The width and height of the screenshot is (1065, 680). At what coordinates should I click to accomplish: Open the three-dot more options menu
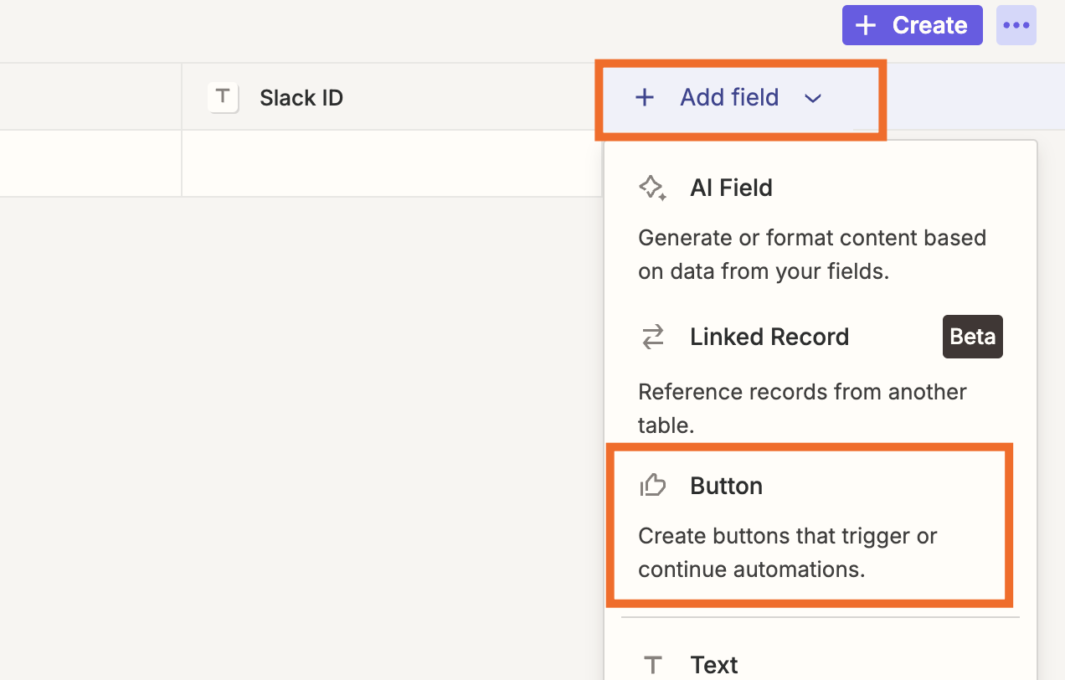click(1016, 26)
